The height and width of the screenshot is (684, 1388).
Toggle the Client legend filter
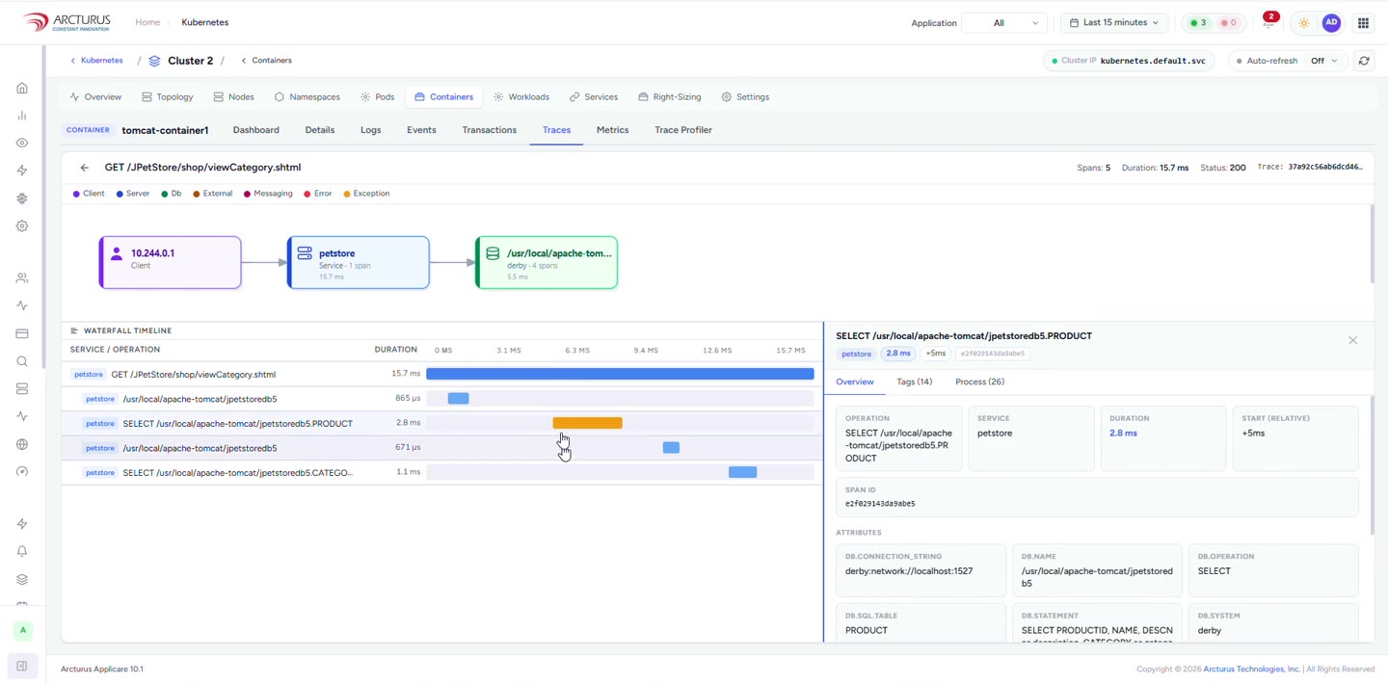coord(89,194)
